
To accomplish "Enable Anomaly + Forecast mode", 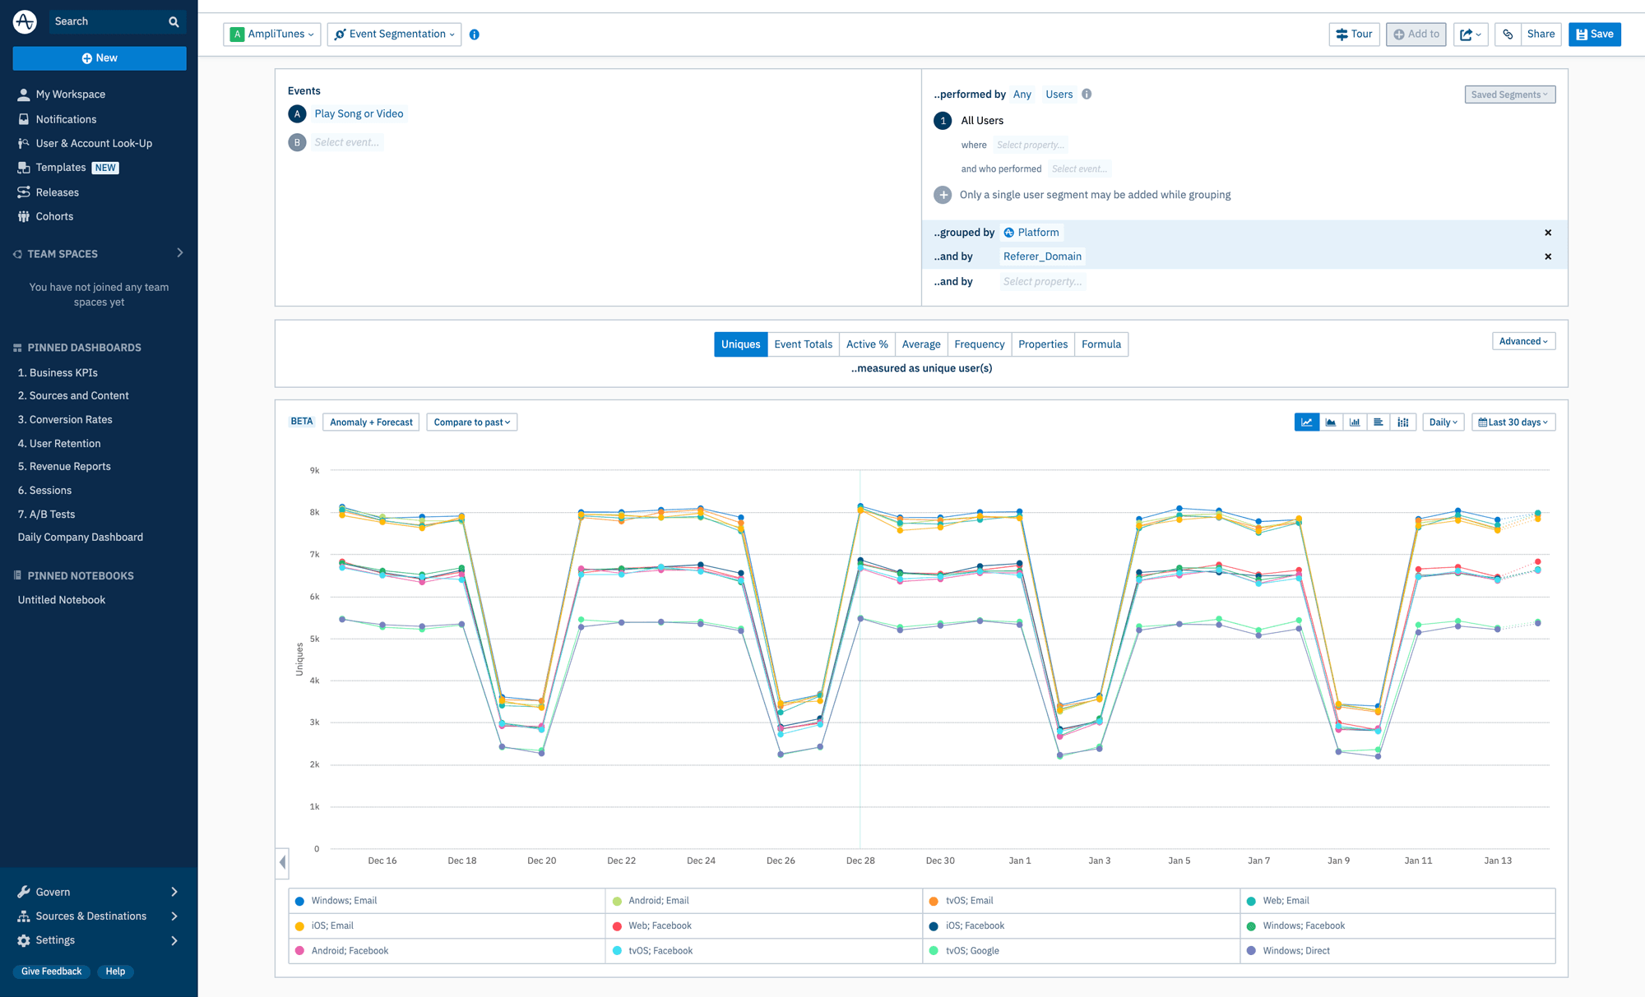I will click(x=370, y=422).
